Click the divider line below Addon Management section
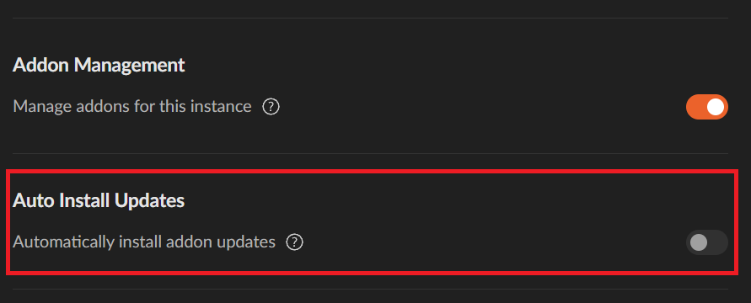The image size is (751, 303). [x=370, y=153]
